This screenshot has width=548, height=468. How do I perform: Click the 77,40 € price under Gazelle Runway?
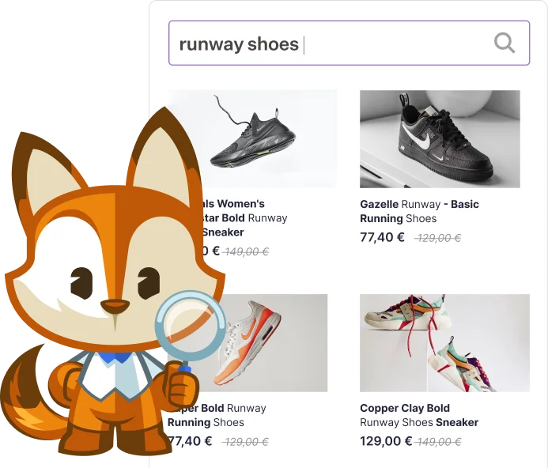coord(382,237)
